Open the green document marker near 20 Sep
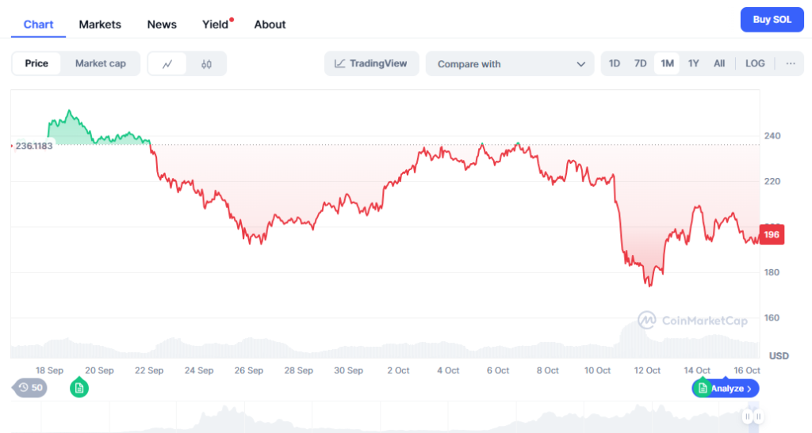Viewport: 812px width, 433px height. (x=79, y=387)
